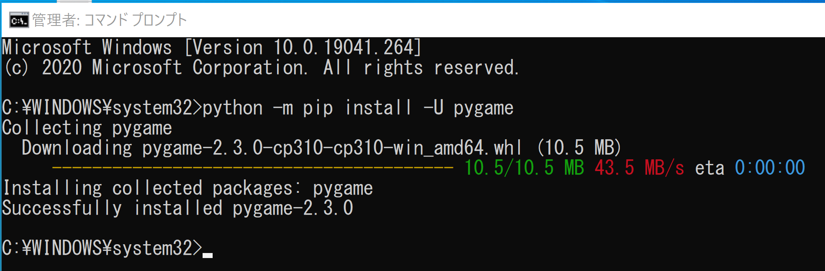Click the 'Collecting pygame' output line
Viewport: 825px width, 271px height.
pyautogui.click(x=87, y=128)
